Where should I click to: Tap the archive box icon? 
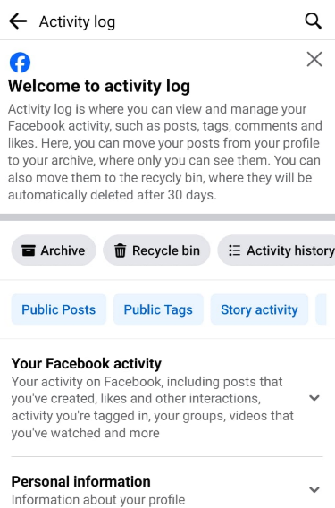click(29, 250)
